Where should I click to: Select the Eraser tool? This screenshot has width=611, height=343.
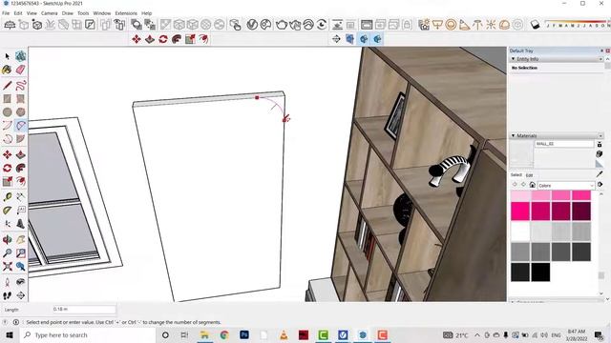21,70
